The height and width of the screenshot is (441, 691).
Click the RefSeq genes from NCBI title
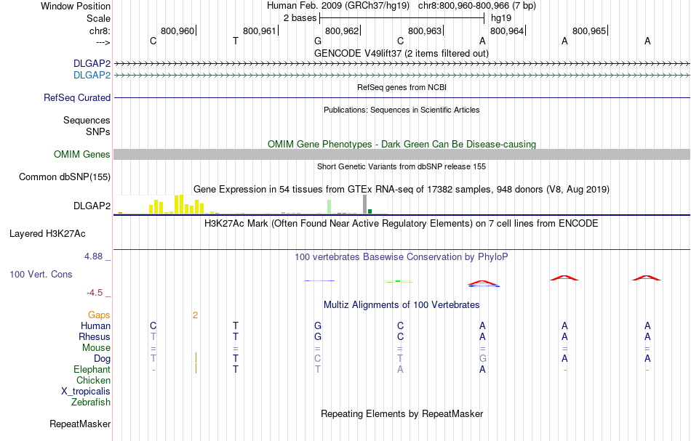coord(402,88)
